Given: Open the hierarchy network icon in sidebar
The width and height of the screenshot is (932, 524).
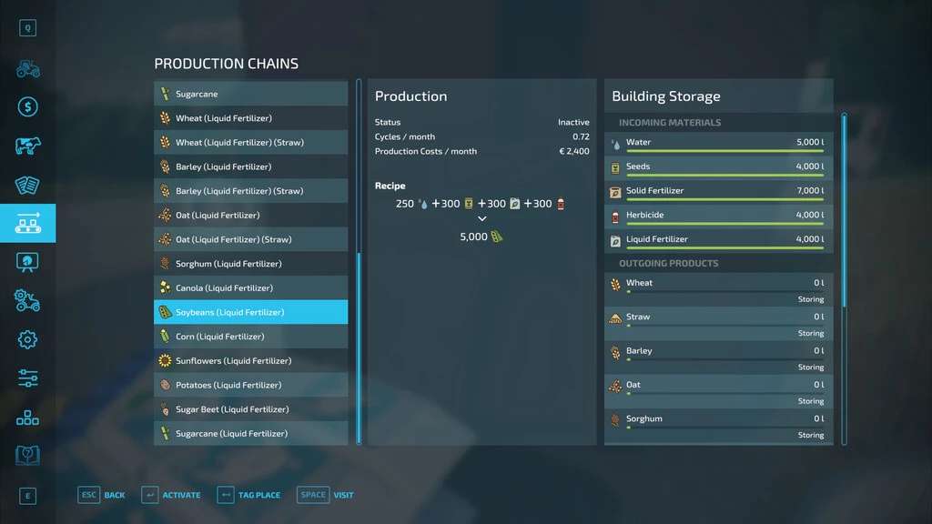Looking at the screenshot, I should click(27, 417).
